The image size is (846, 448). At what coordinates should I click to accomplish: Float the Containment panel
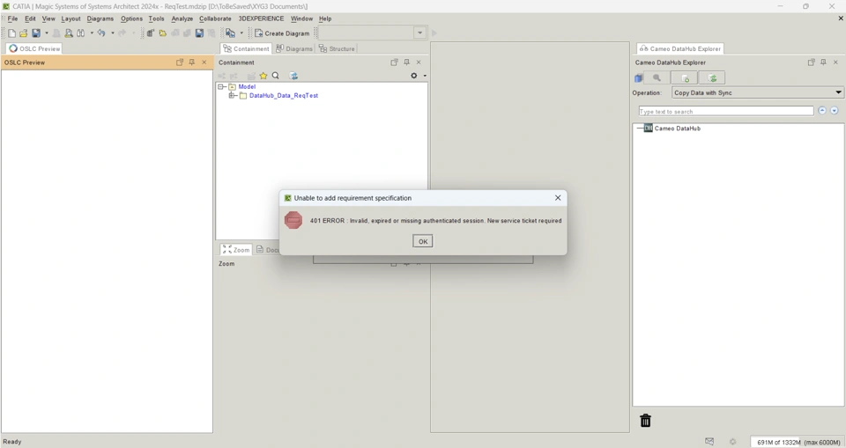pyautogui.click(x=395, y=62)
